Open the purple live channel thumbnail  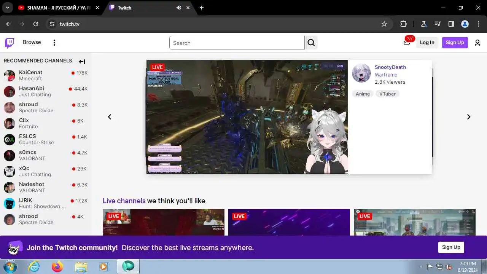pyautogui.click(x=289, y=222)
